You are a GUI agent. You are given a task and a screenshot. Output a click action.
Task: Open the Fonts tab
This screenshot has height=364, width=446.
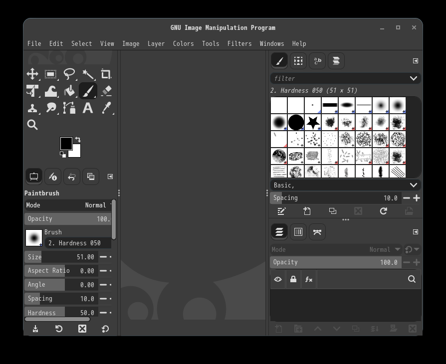click(x=317, y=61)
